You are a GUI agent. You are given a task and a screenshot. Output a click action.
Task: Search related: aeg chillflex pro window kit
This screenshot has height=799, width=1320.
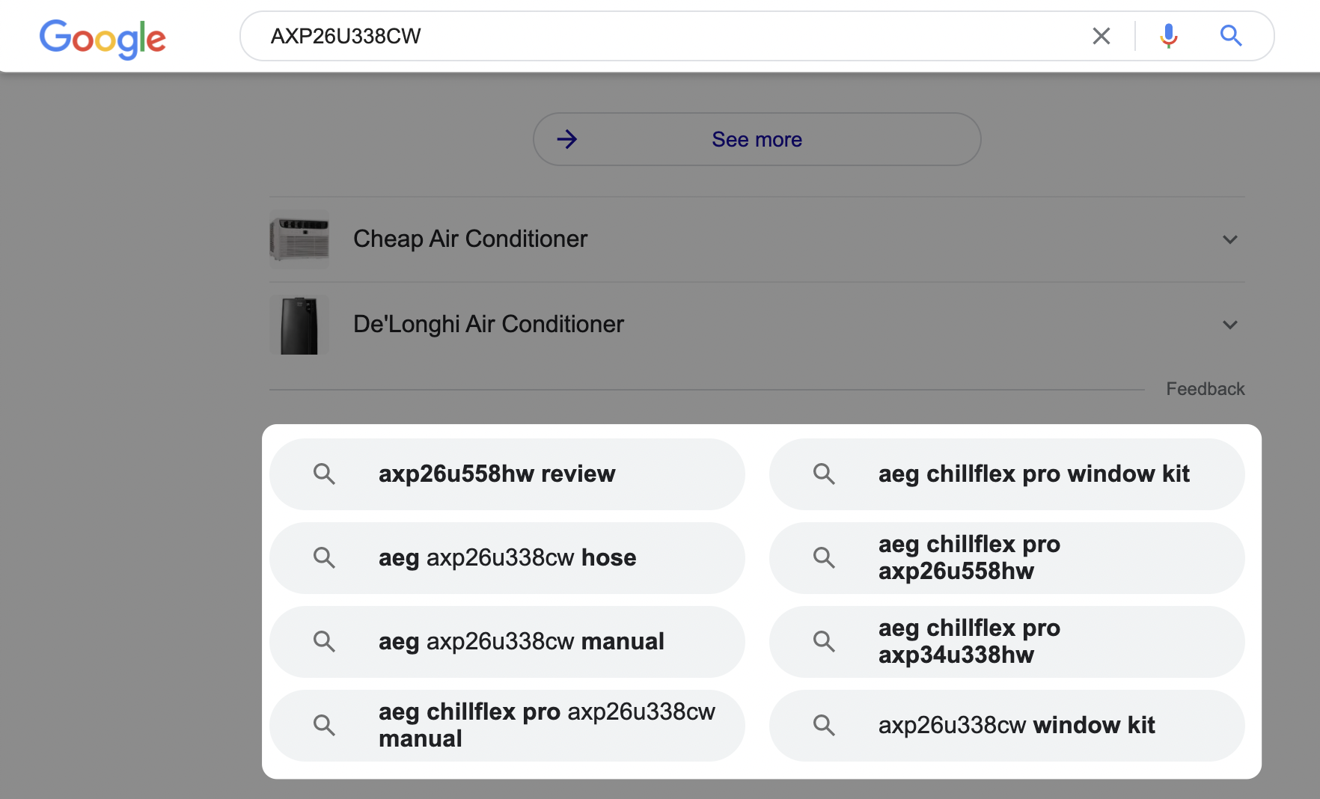[x=1006, y=474]
